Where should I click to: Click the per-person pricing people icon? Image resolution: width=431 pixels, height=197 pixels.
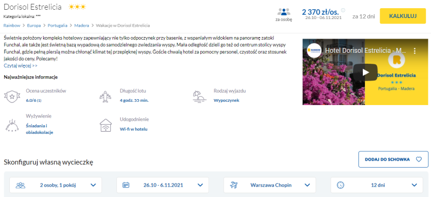284,12
